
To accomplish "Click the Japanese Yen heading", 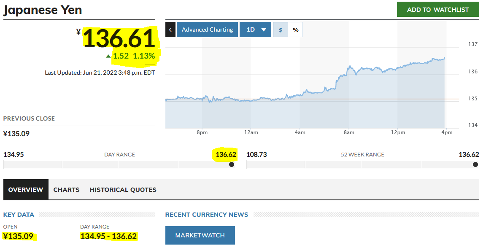I will tap(43, 10).
